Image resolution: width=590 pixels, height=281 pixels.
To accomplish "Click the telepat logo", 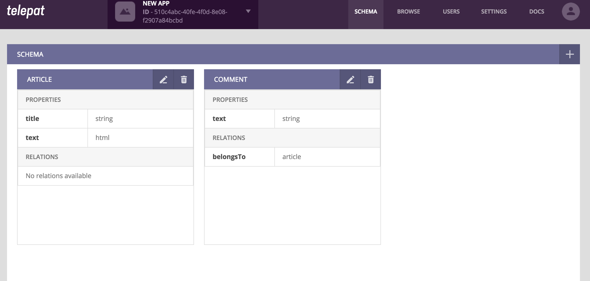I will [26, 11].
